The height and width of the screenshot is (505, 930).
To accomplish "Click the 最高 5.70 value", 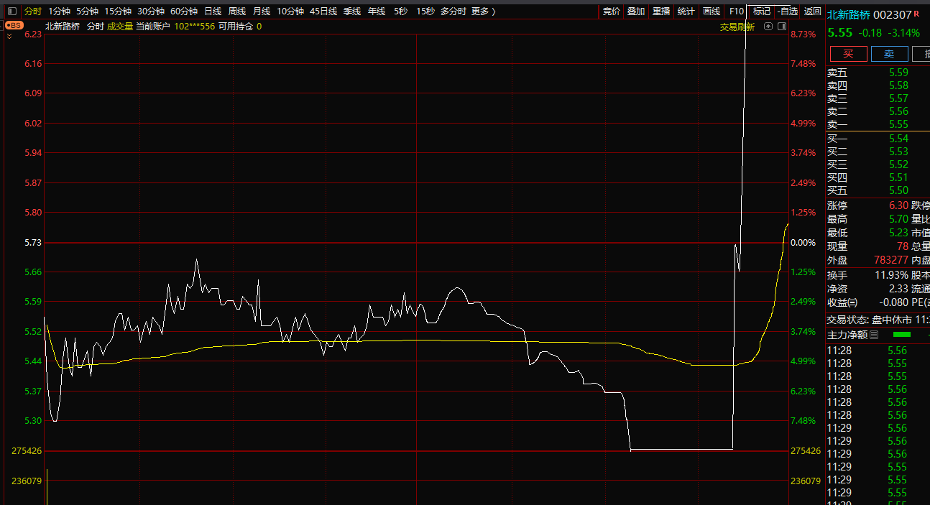I will click(898, 219).
